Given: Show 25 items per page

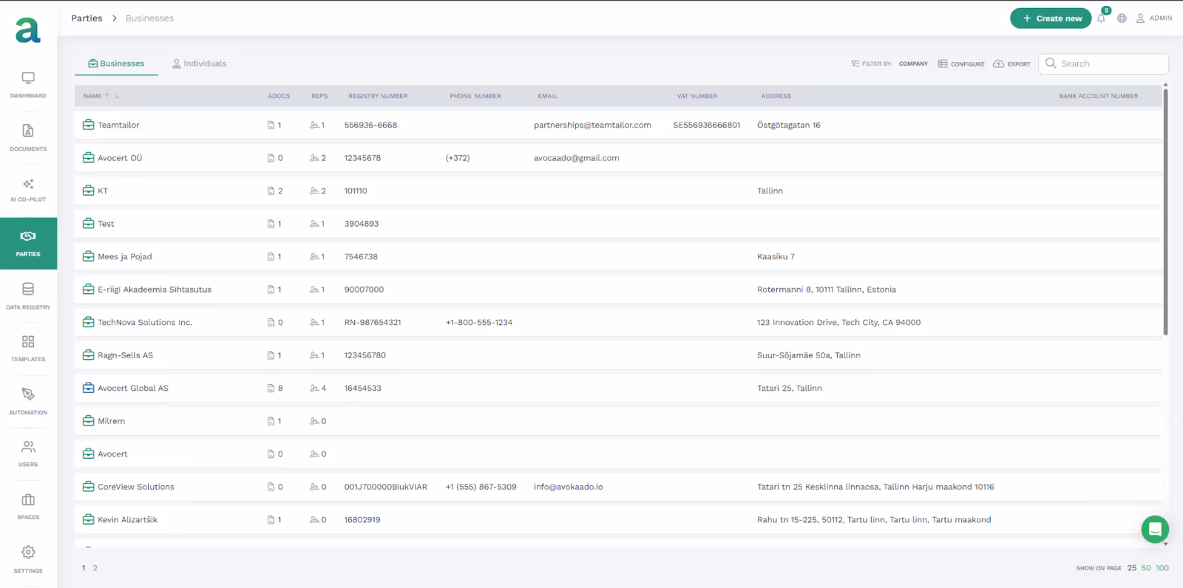Looking at the screenshot, I should pyautogui.click(x=1132, y=568).
